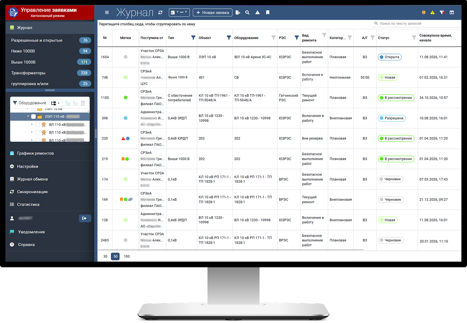The image size is (467, 323).
Task: Check the first ВЛ 110 кВ checkbox
Action: [x=37, y=124]
